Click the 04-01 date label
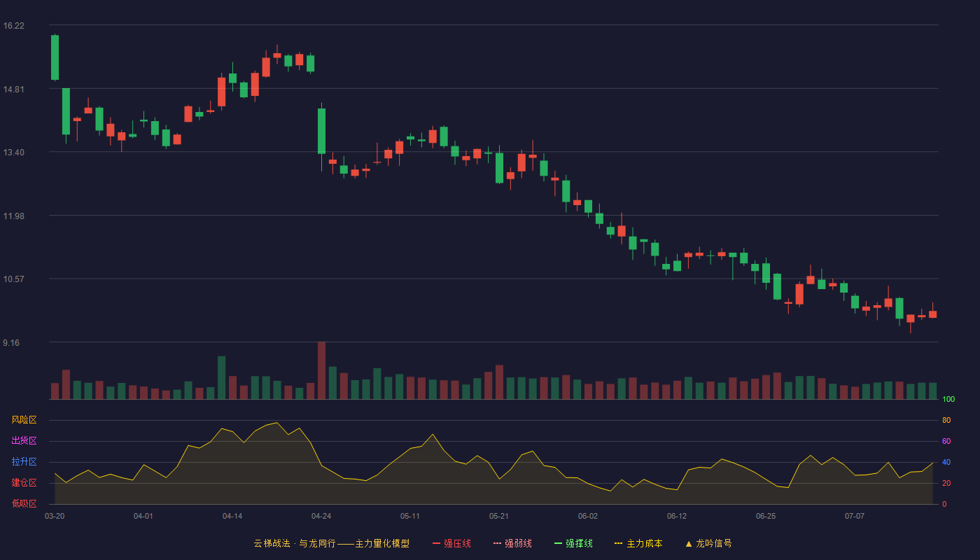The height and width of the screenshot is (560, 980). (143, 516)
